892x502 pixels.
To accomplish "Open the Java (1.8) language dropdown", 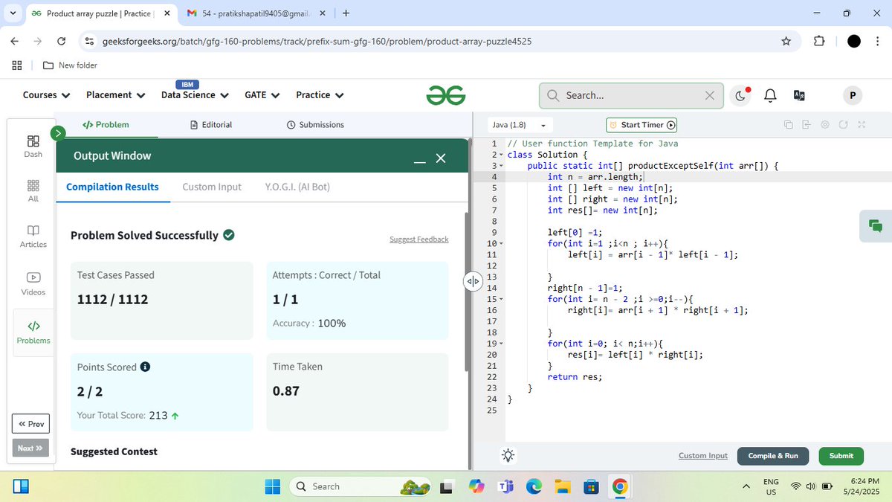I will 519,125.
